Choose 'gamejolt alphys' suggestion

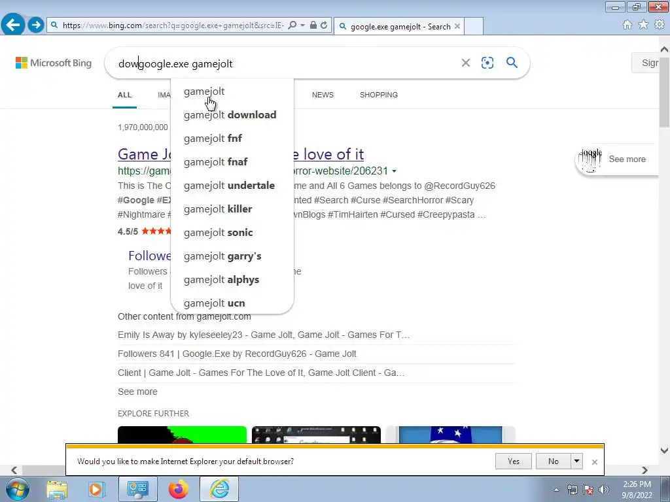[x=232, y=280]
